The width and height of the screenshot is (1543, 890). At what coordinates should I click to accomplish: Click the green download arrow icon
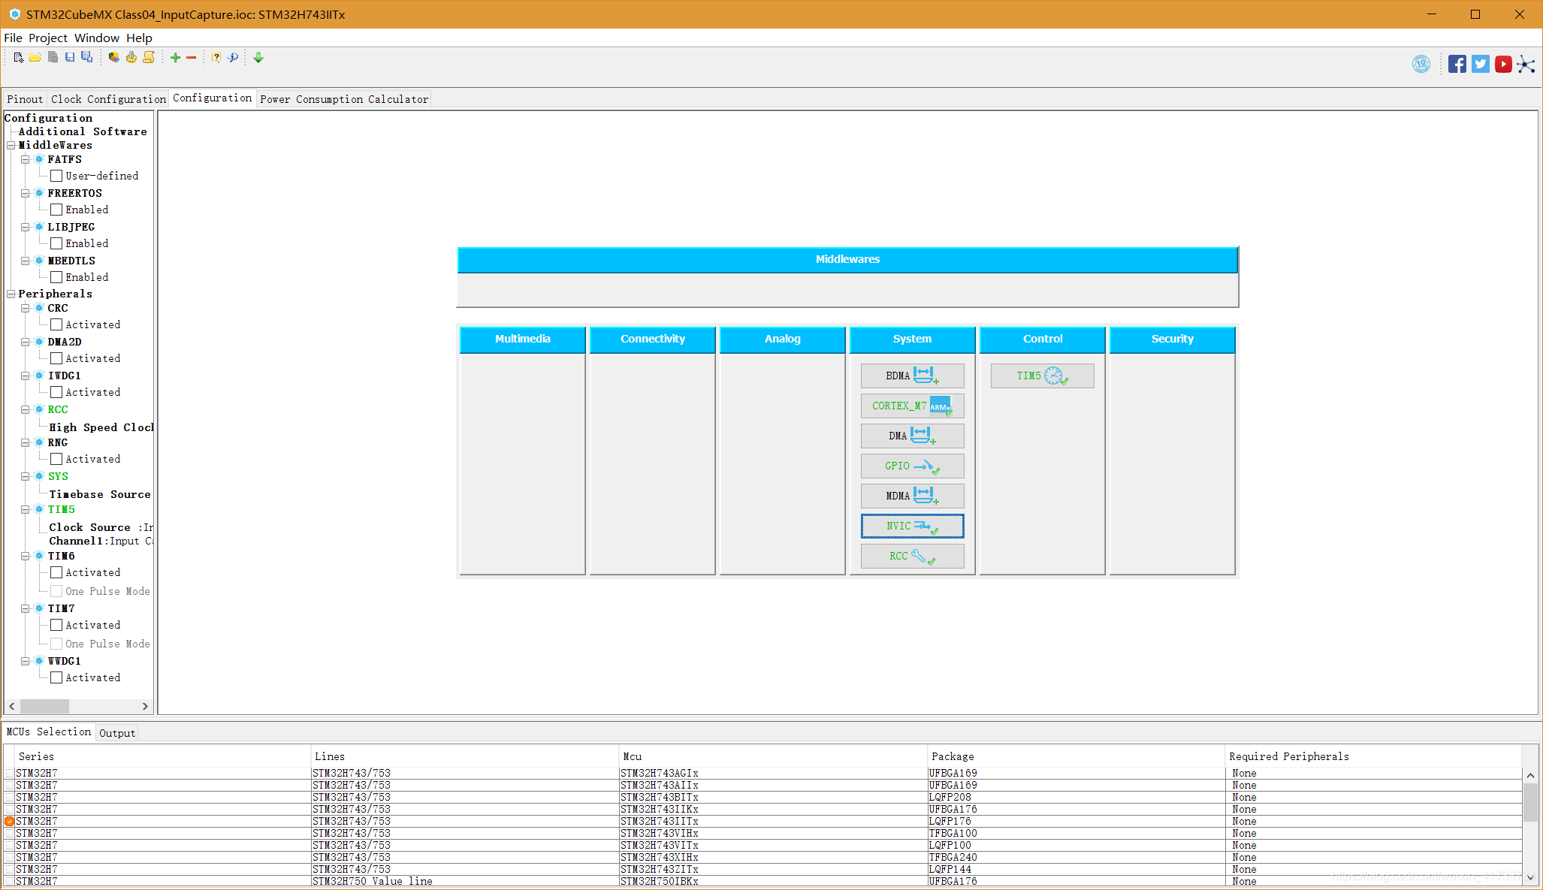(x=258, y=58)
